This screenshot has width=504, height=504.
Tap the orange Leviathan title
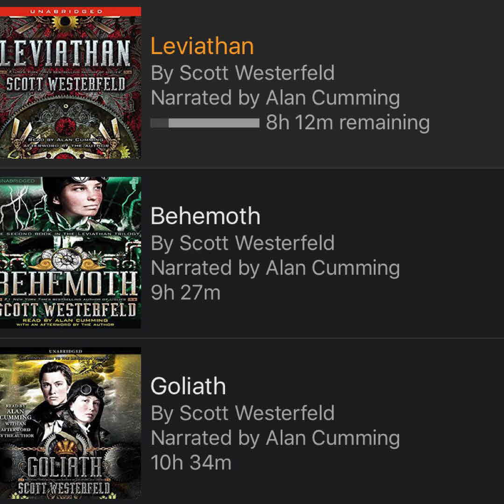tap(202, 46)
